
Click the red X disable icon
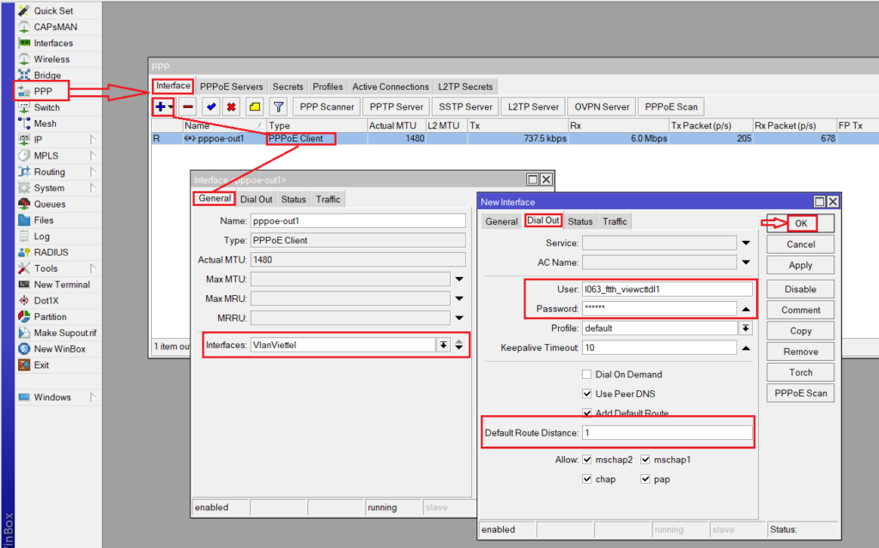[231, 107]
